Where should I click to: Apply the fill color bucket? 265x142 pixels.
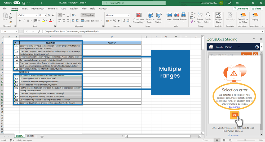(x=44, y=21)
